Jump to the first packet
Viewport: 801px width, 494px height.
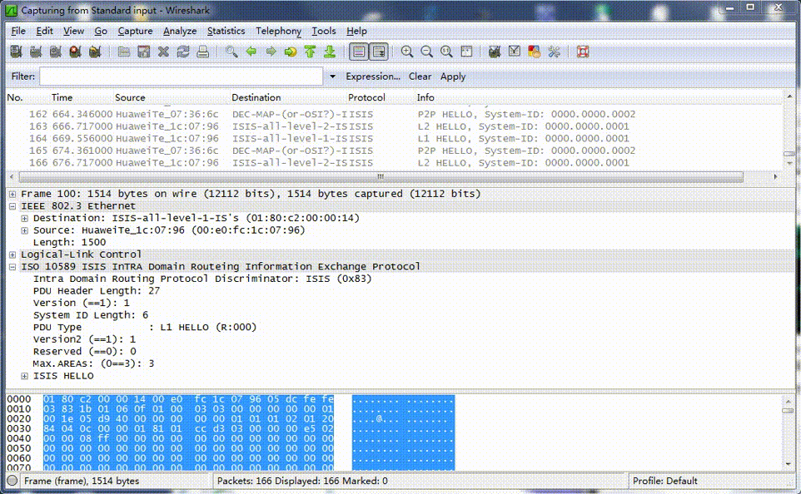tap(310, 52)
